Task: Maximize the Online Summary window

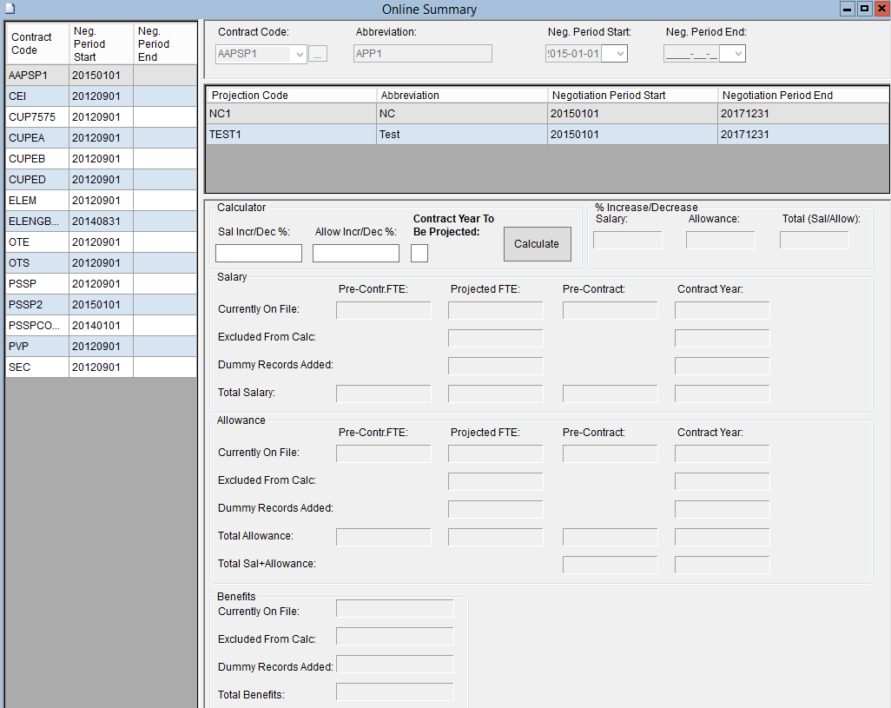Action: (x=864, y=9)
